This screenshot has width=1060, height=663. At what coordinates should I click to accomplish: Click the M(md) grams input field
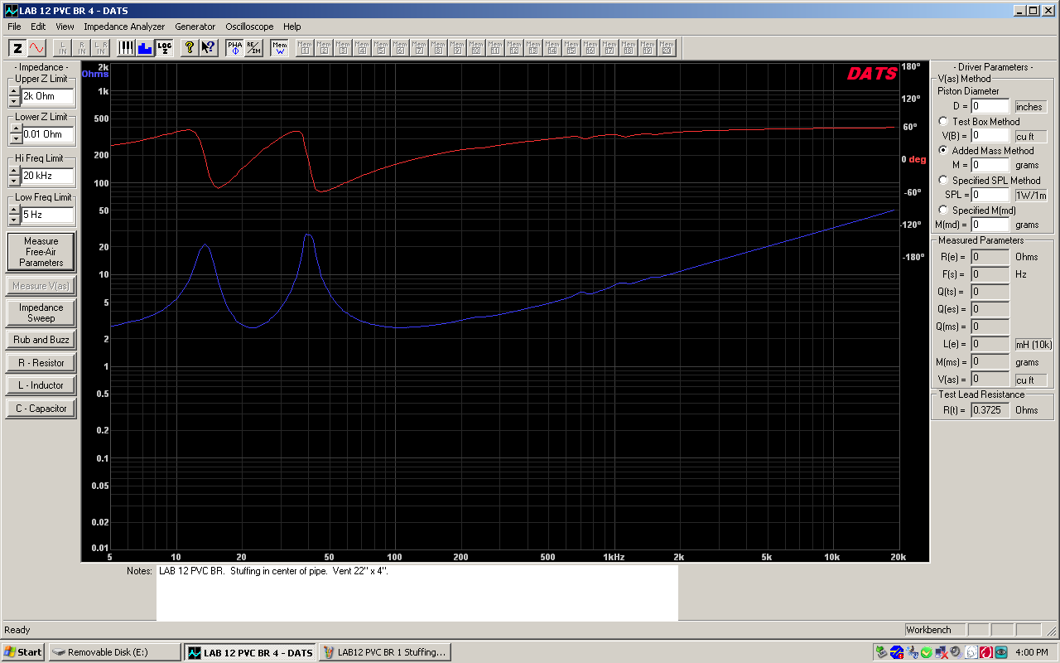point(990,225)
